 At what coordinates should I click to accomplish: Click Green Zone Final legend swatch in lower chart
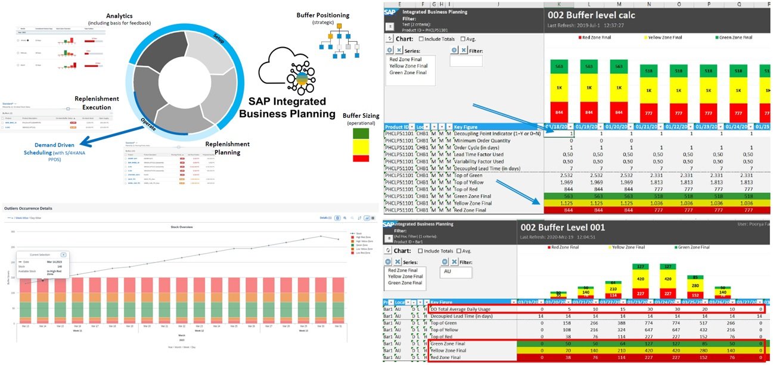(676, 247)
